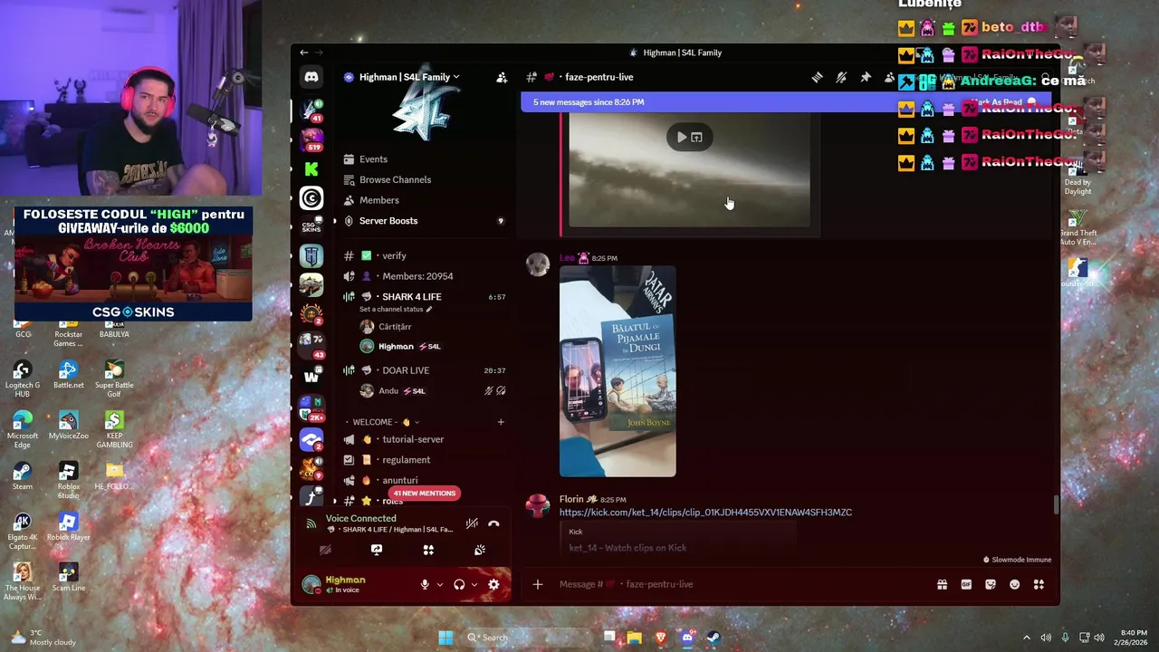
Task: Open user settings gear icon
Action: click(493, 584)
